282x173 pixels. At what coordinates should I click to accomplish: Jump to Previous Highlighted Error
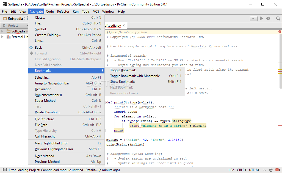[66, 149]
